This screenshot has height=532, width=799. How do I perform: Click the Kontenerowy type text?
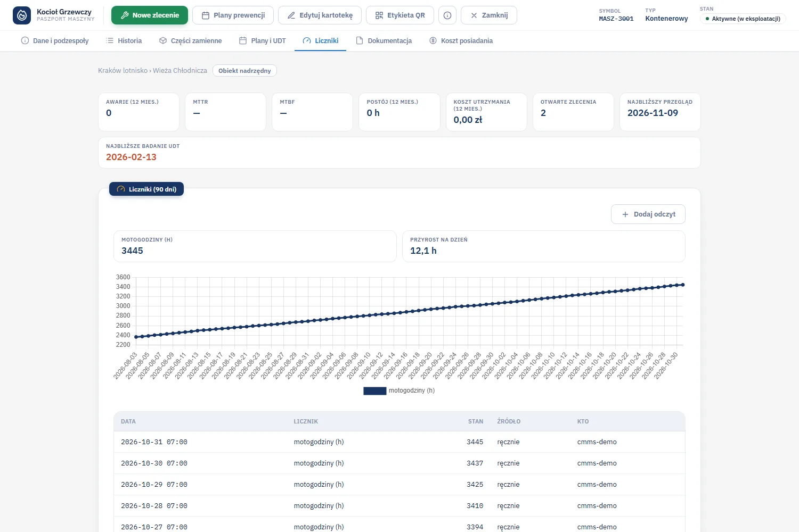666,19
